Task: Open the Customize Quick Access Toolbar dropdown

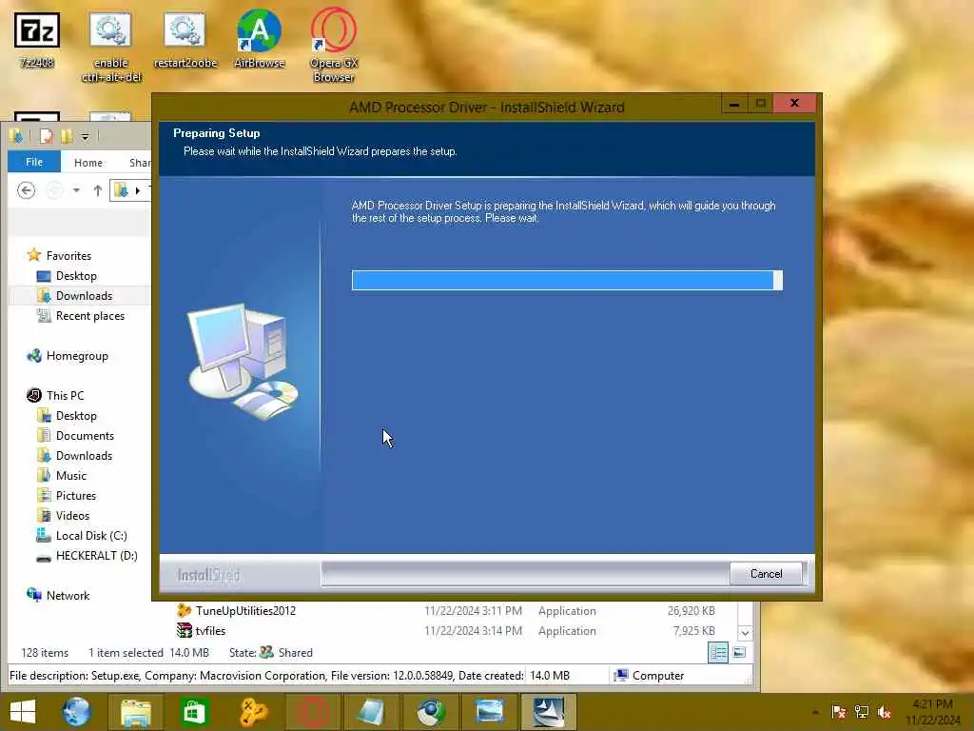Action: point(85,137)
